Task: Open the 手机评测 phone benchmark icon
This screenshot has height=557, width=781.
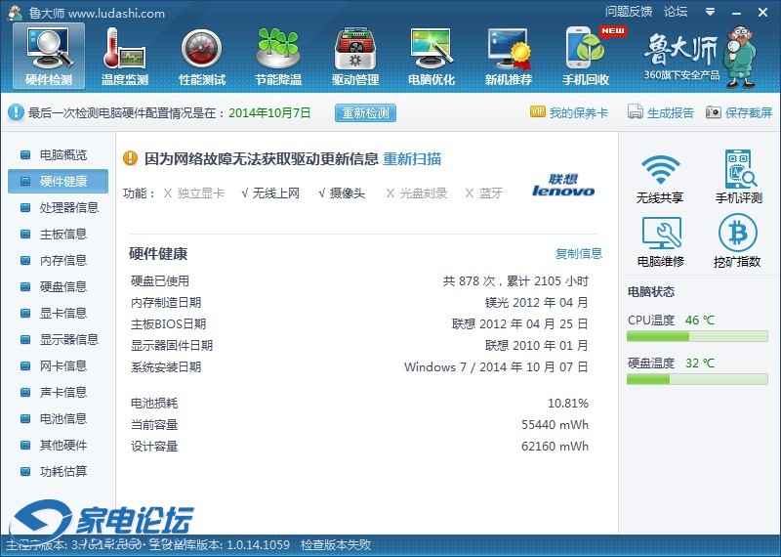Action: click(737, 177)
